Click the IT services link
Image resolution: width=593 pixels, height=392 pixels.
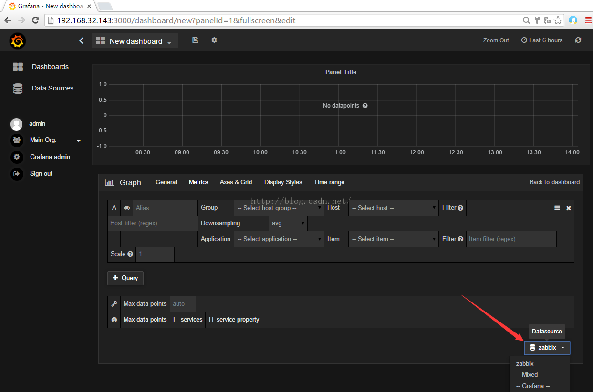click(x=188, y=320)
